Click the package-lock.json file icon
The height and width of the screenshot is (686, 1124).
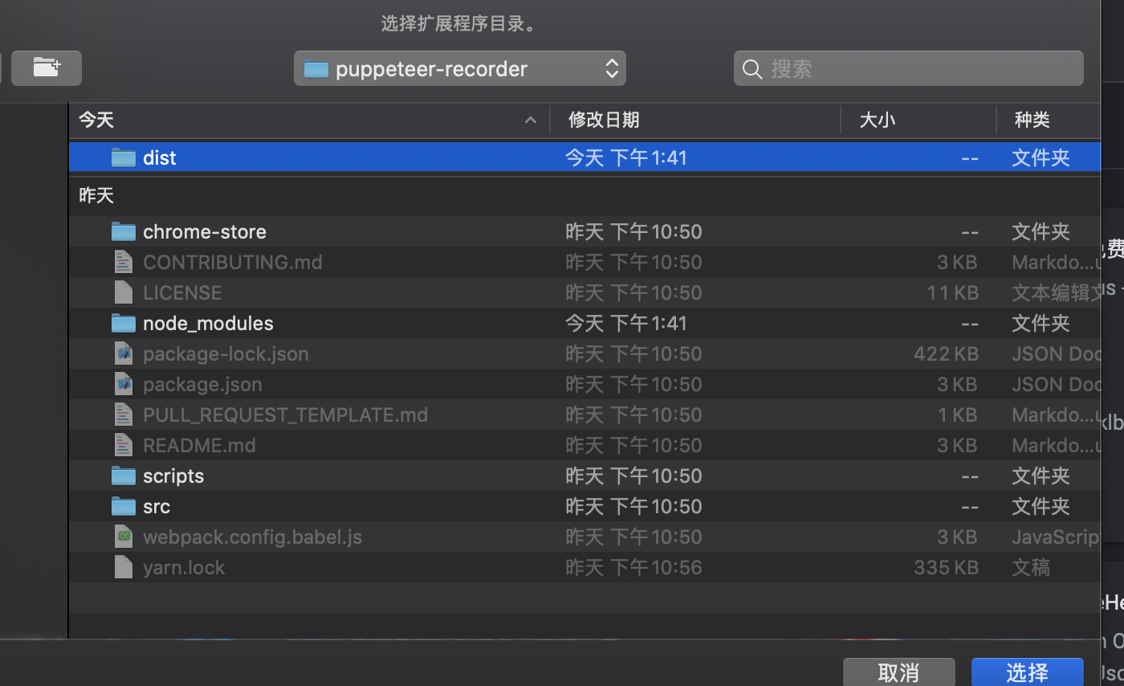point(123,353)
